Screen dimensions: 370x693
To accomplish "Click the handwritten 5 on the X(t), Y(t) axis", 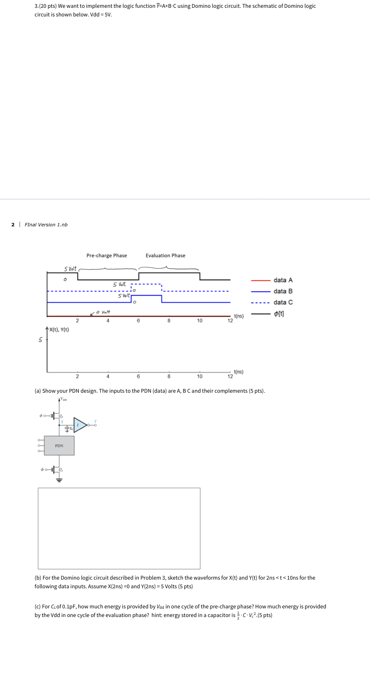I will coord(40,340).
